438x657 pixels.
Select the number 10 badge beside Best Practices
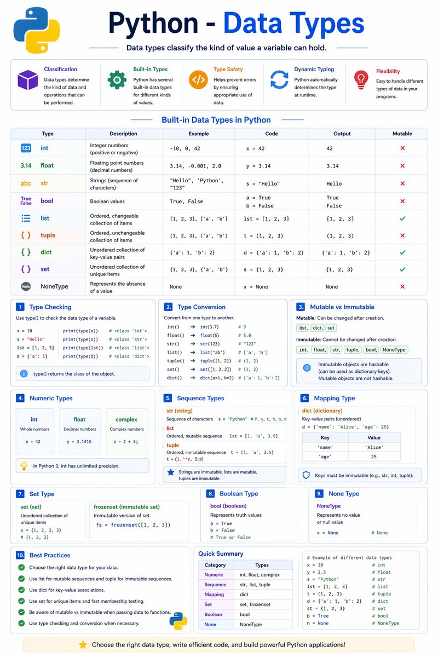[x=20, y=555]
